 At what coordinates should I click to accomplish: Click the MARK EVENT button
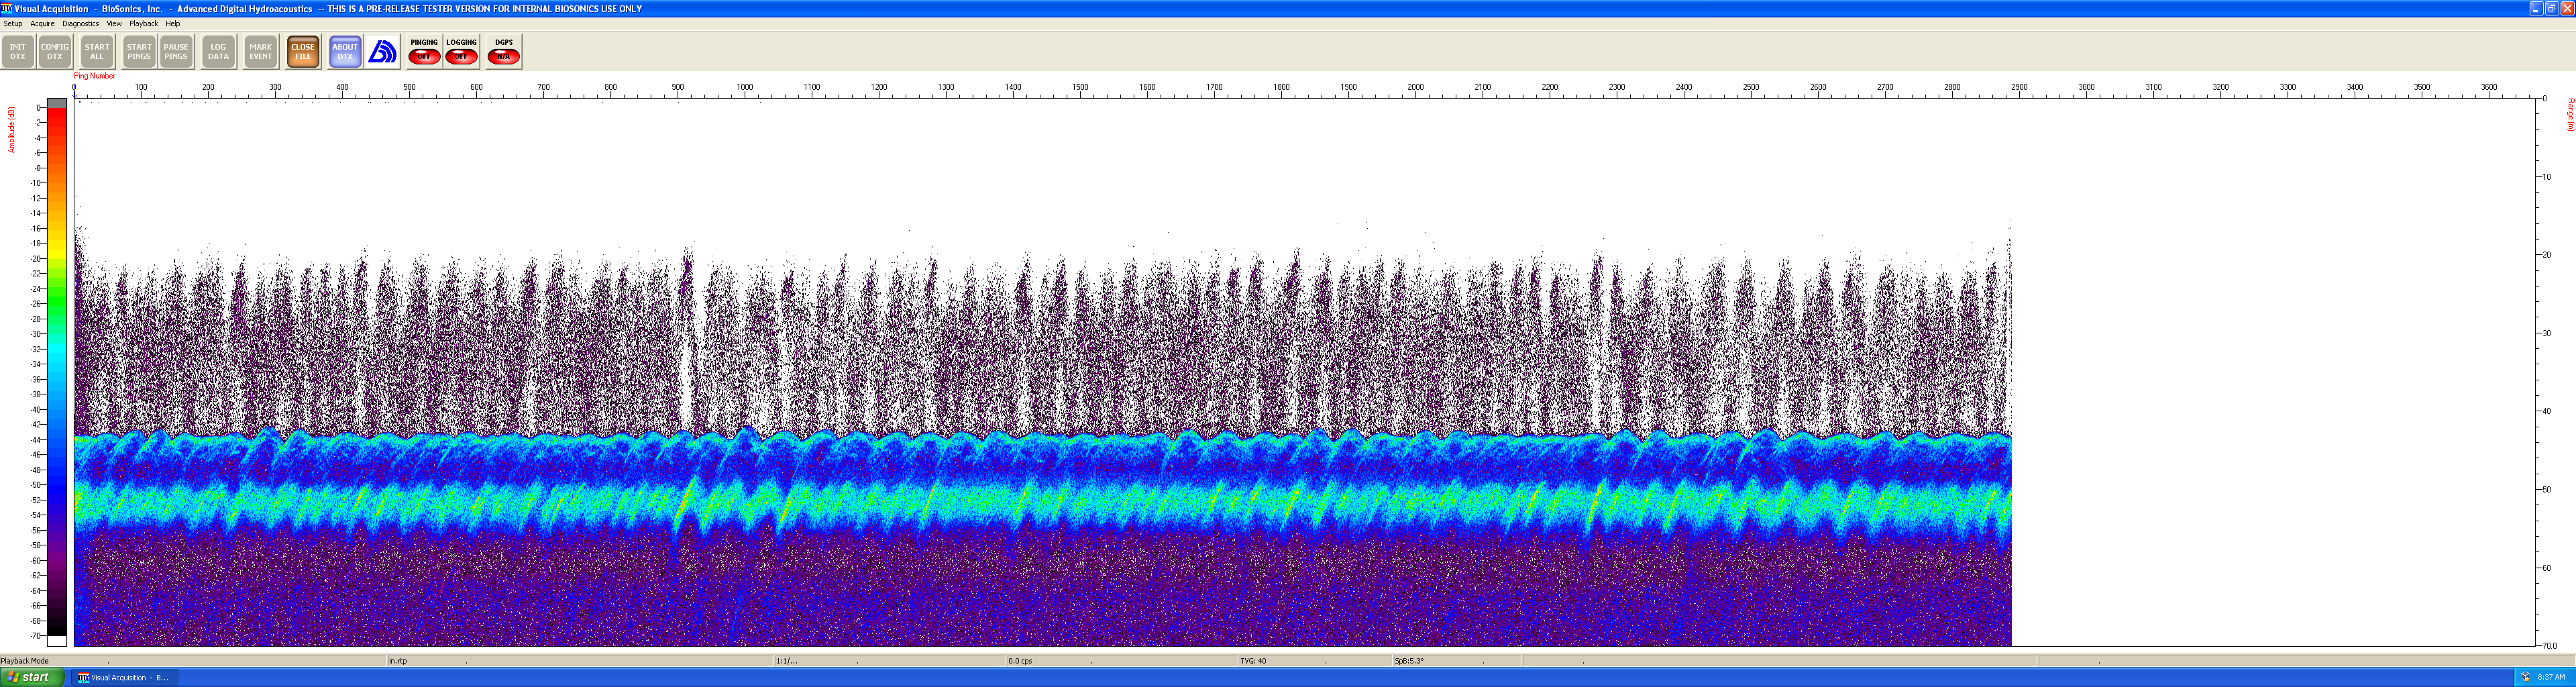click(261, 52)
